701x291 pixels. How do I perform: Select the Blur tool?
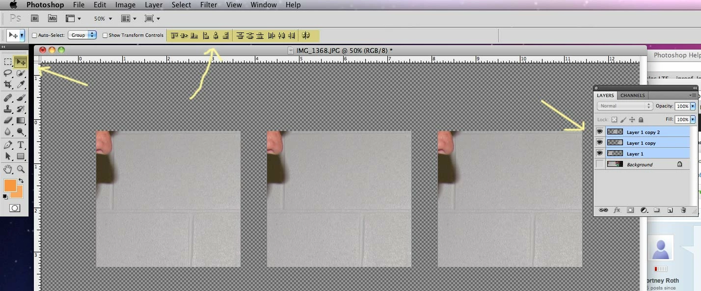click(8, 132)
